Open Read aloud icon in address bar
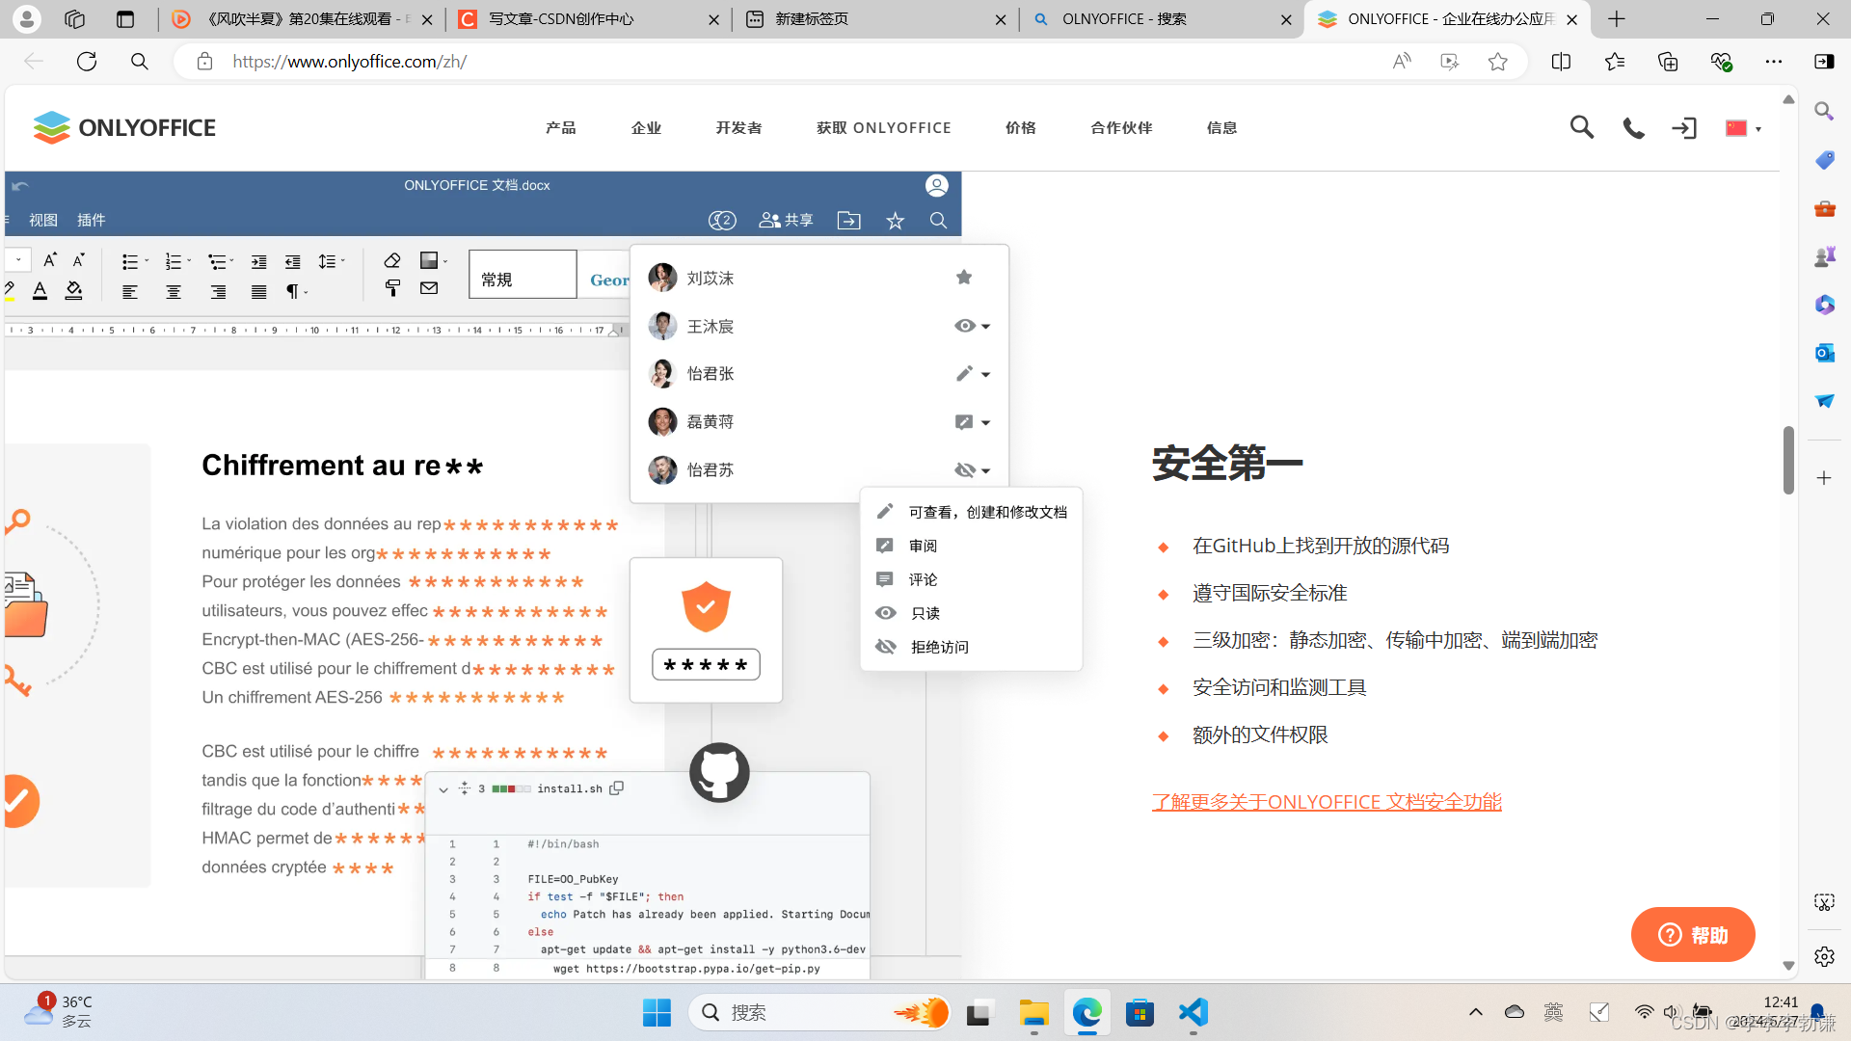 [x=1402, y=62]
